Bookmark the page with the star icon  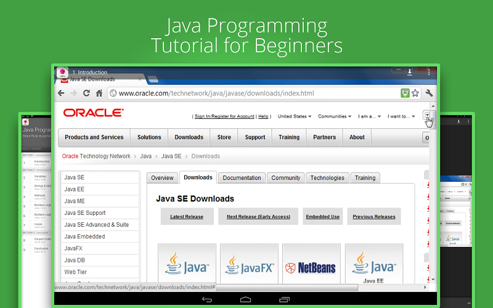click(415, 93)
